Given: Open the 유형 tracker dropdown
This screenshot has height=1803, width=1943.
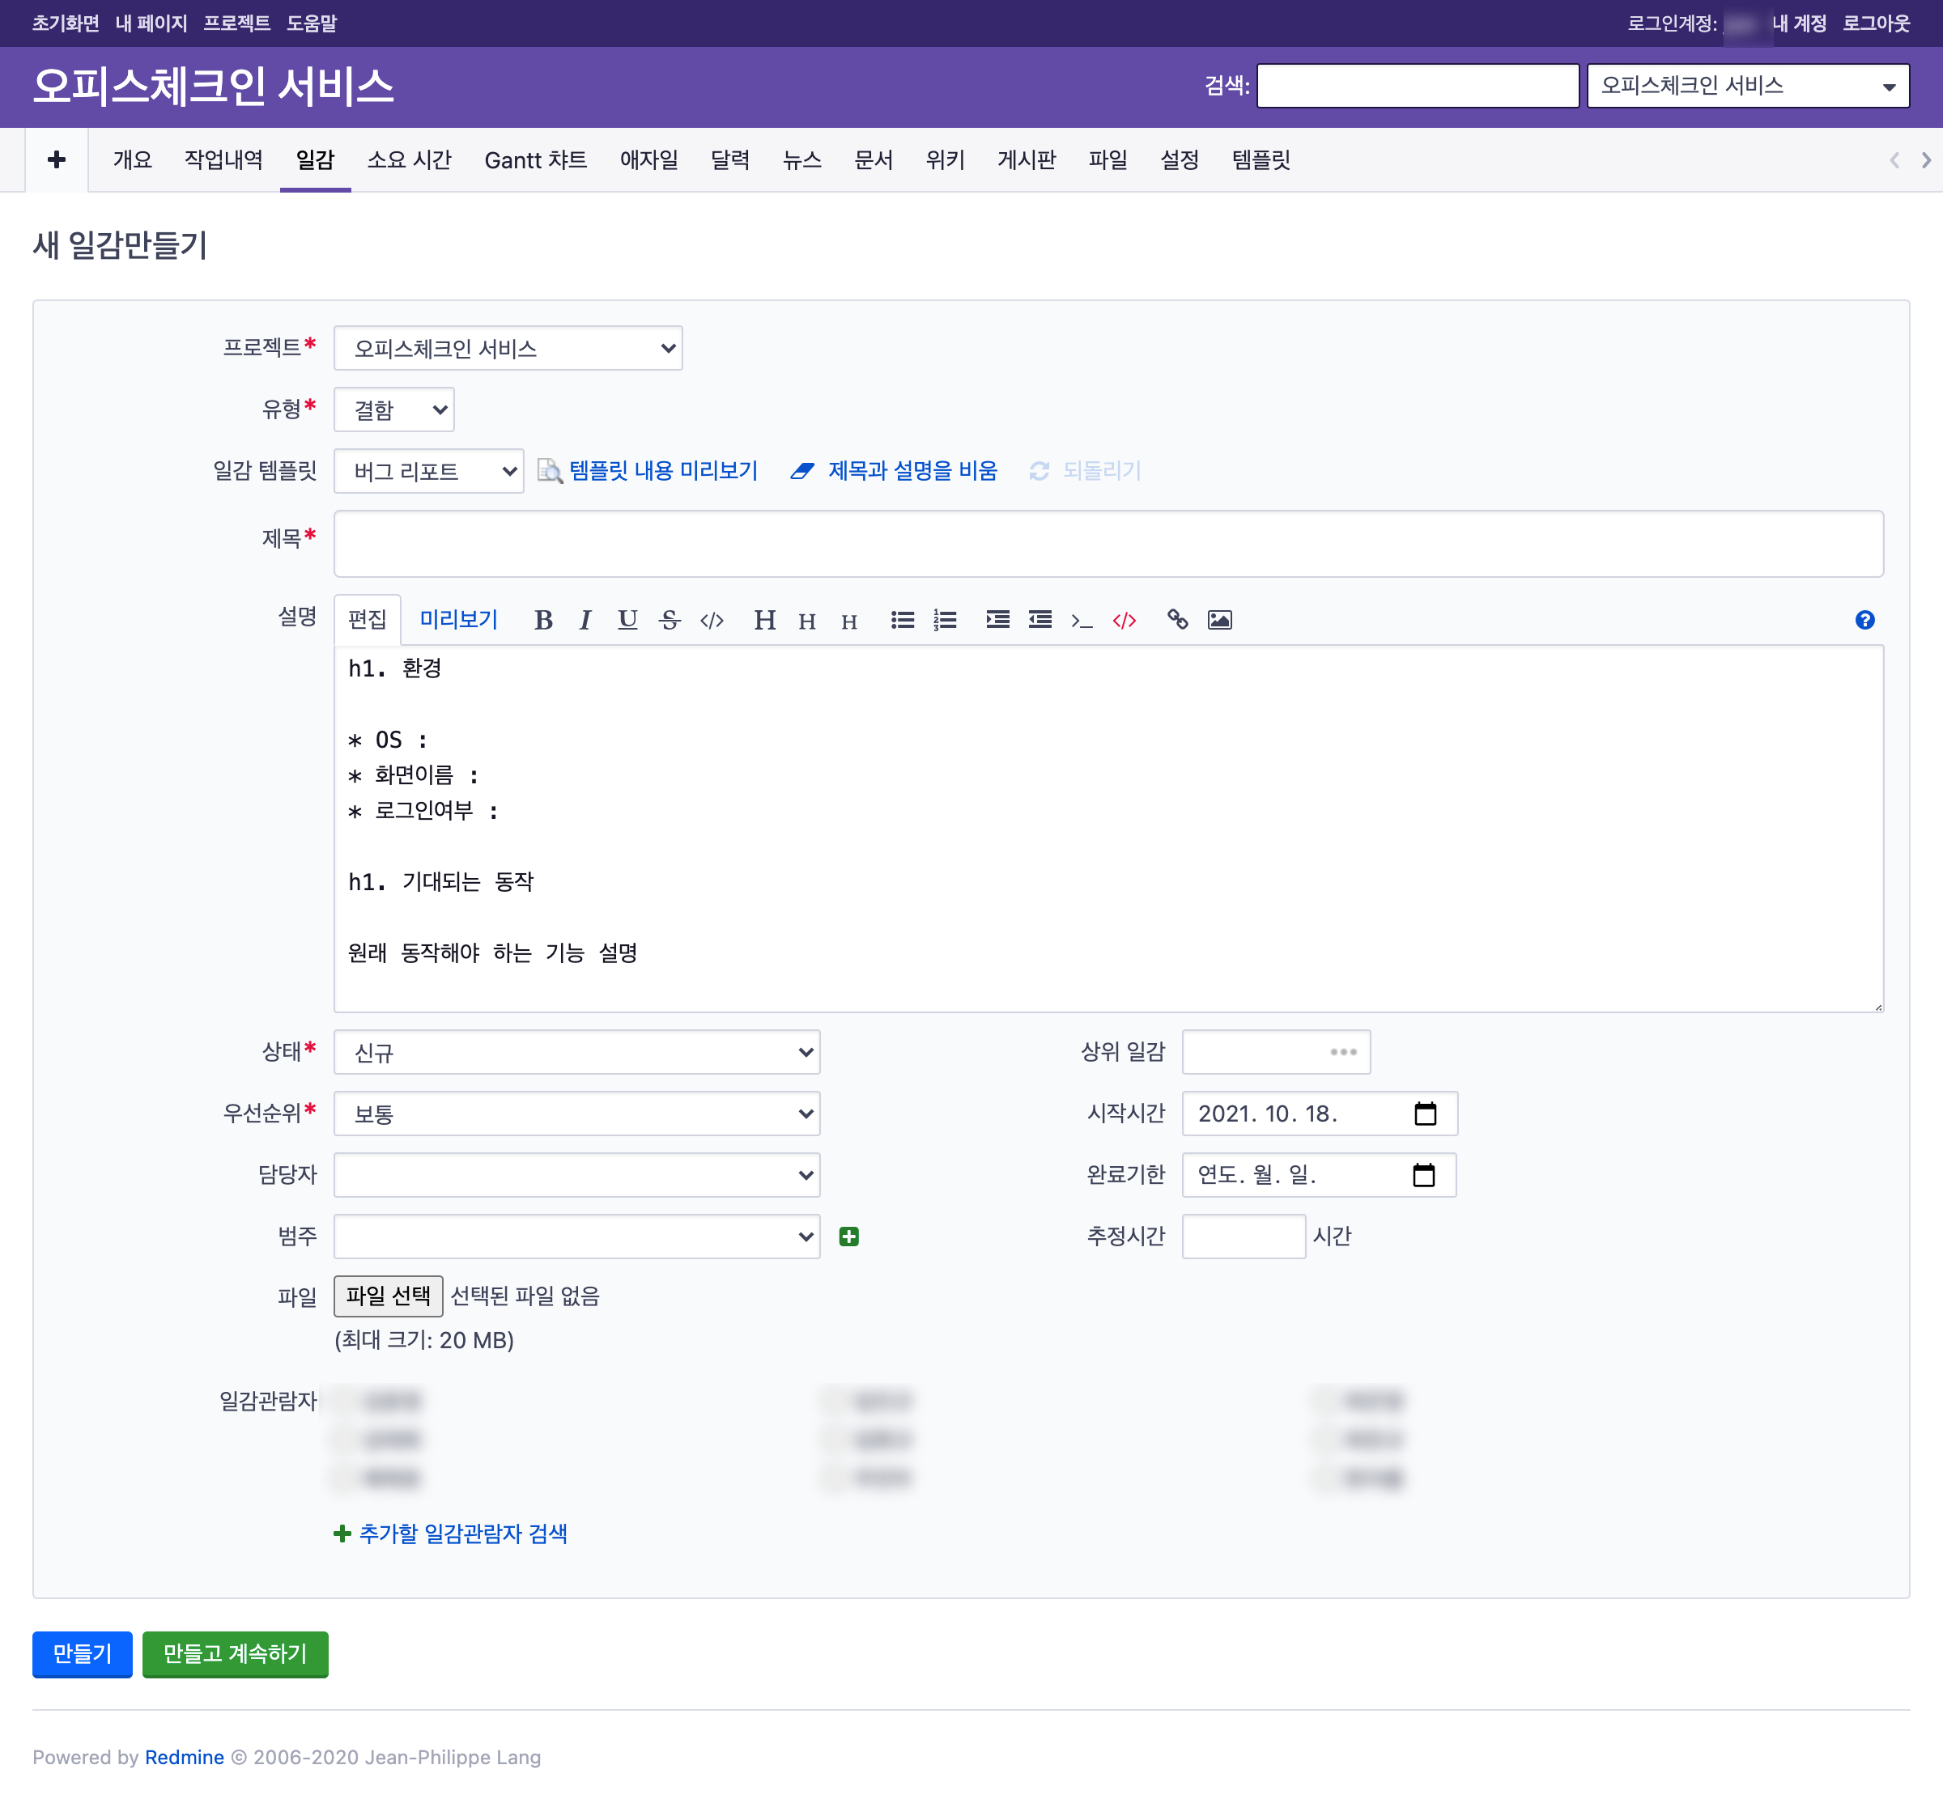Looking at the screenshot, I should 394,409.
